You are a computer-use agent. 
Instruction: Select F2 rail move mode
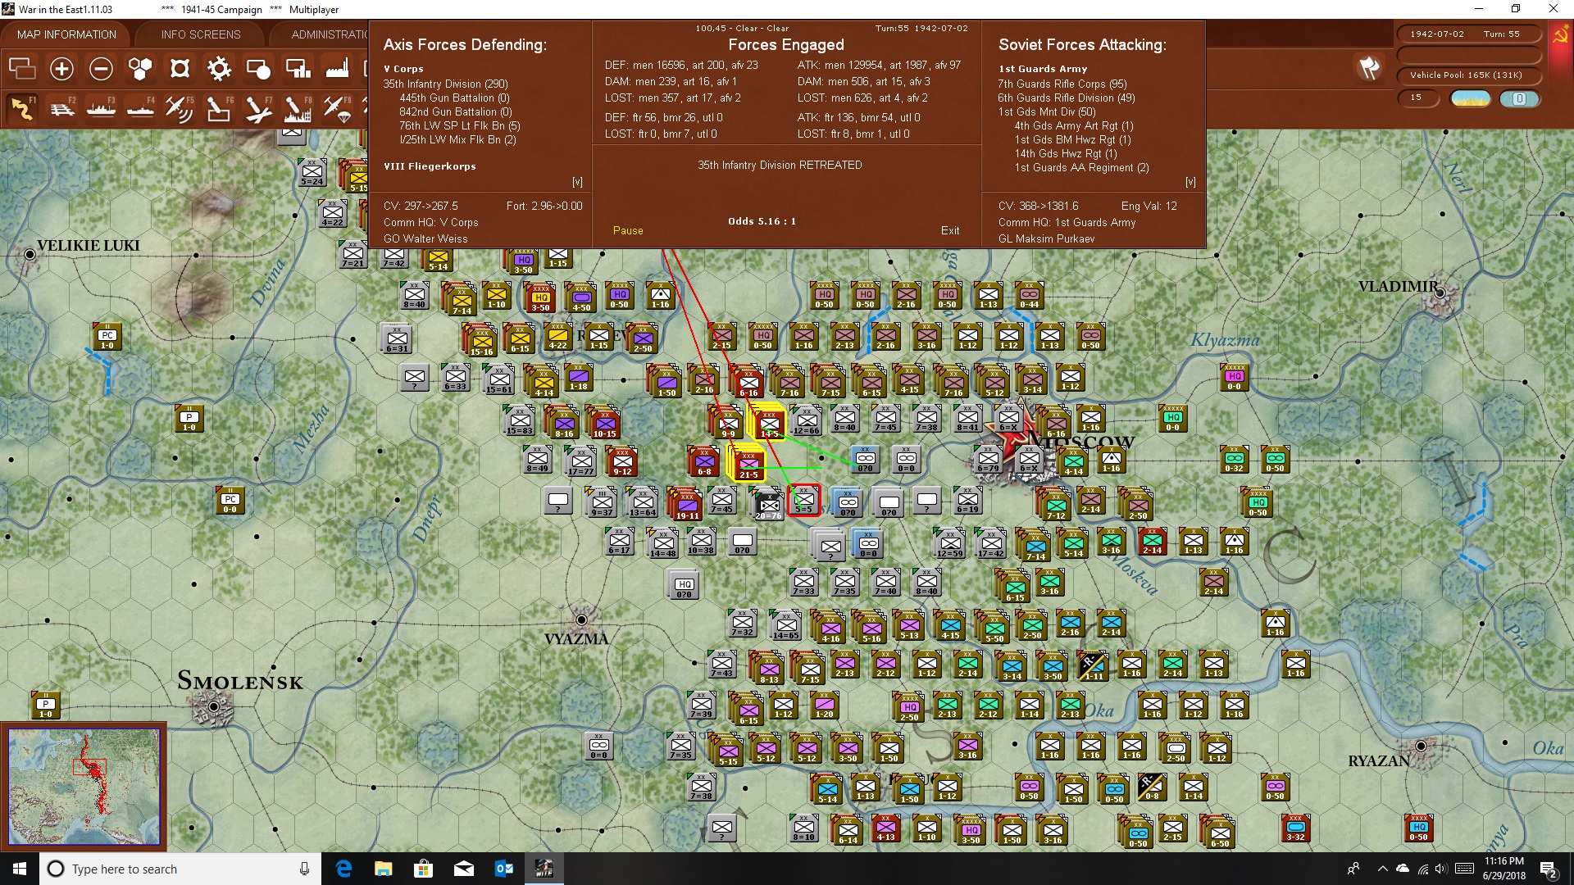coord(61,108)
